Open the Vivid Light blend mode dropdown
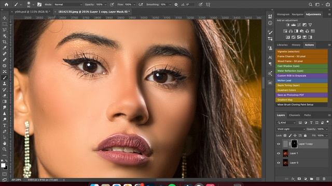The image size is (332, 186). 290,129
